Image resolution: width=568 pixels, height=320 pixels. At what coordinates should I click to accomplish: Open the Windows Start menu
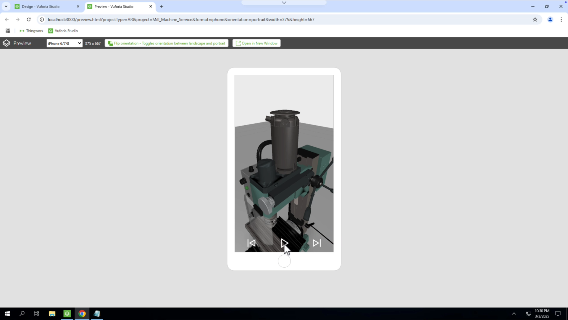point(7,313)
